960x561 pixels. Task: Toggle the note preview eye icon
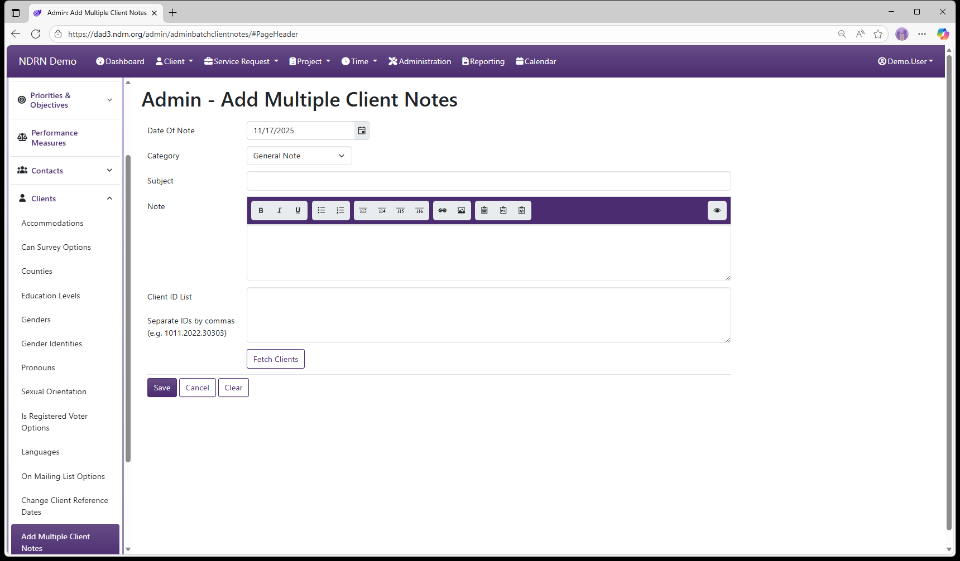pyautogui.click(x=717, y=210)
